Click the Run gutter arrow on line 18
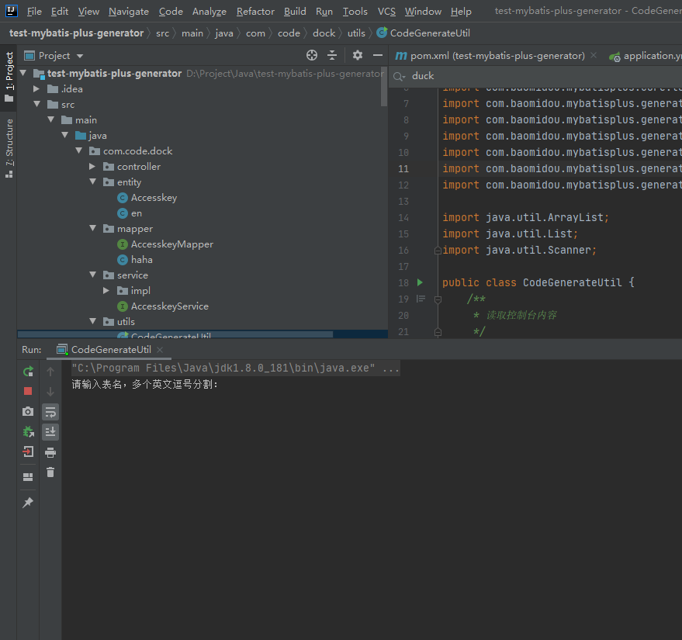Viewport: 682px width, 640px height. 421,282
